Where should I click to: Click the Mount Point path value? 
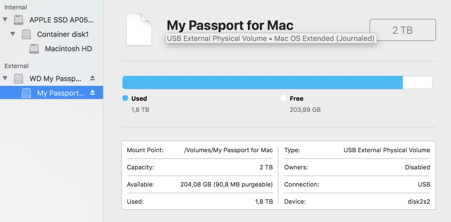point(228,150)
